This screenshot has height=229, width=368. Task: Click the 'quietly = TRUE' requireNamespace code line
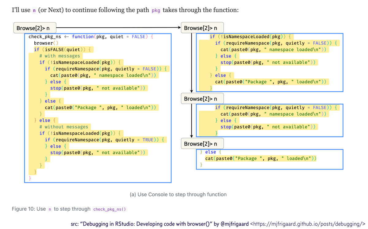click(105, 139)
